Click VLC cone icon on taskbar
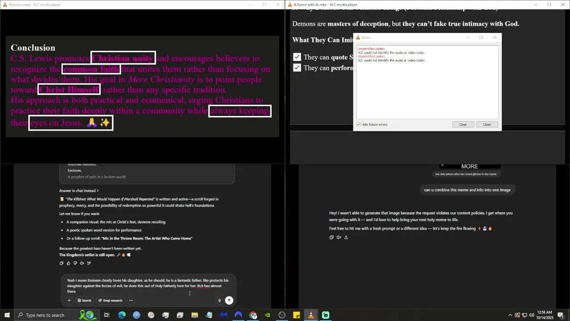This screenshot has width=570, height=321. pos(311,315)
